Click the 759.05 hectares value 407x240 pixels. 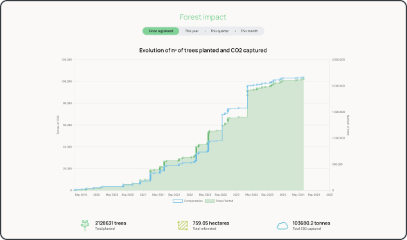(211, 223)
